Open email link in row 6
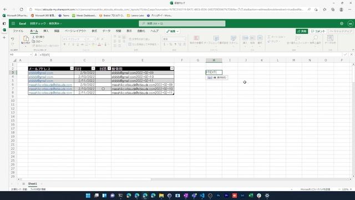The width and height of the screenshot is (355, 200). 50,85
